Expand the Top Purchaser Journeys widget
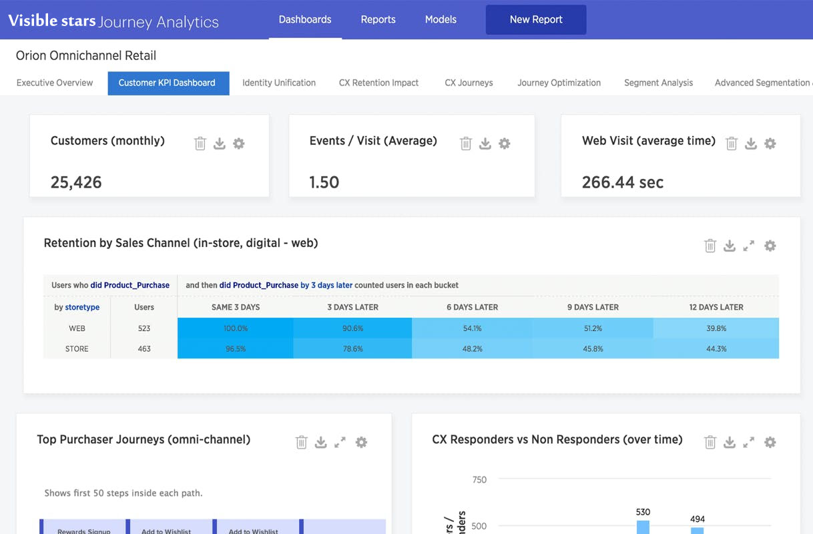Image resolution: width=813 pixels, height=534 pixels. tap(340, 442)
